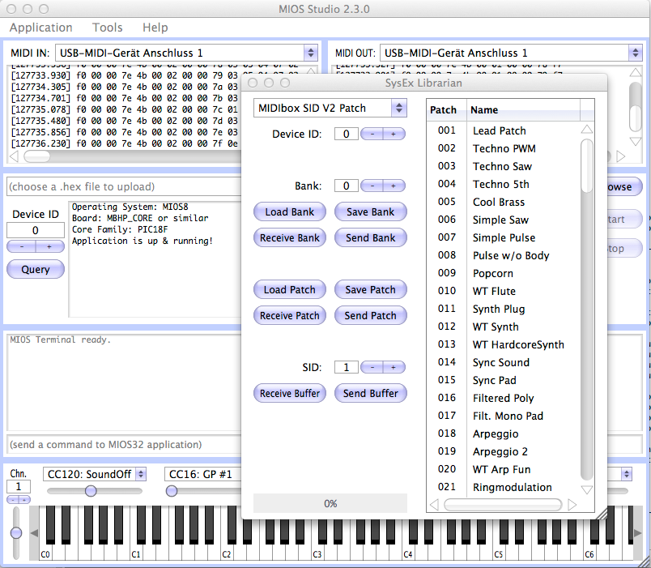Open the CC16: GP #1 controller dropdown
The image size is (651, 568).
tap(203, 474)
